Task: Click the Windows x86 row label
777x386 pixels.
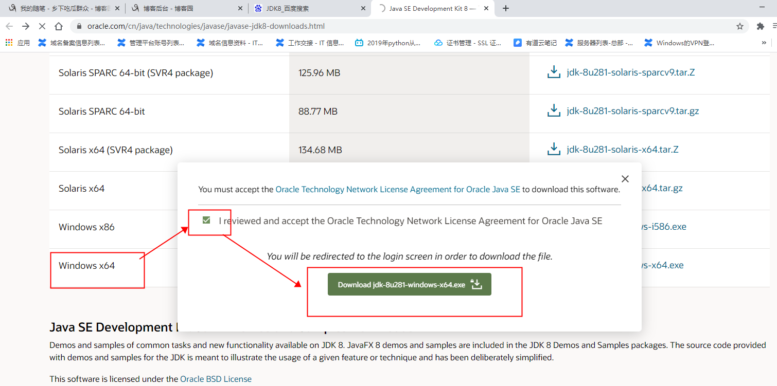Action: coord(86,227)
